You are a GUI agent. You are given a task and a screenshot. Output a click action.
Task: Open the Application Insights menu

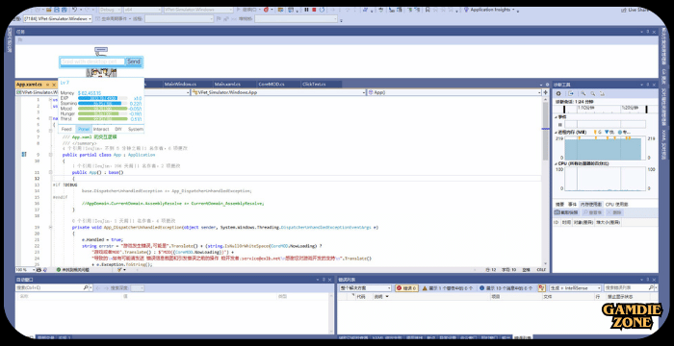pyautogui.click(x=490, y=10)
